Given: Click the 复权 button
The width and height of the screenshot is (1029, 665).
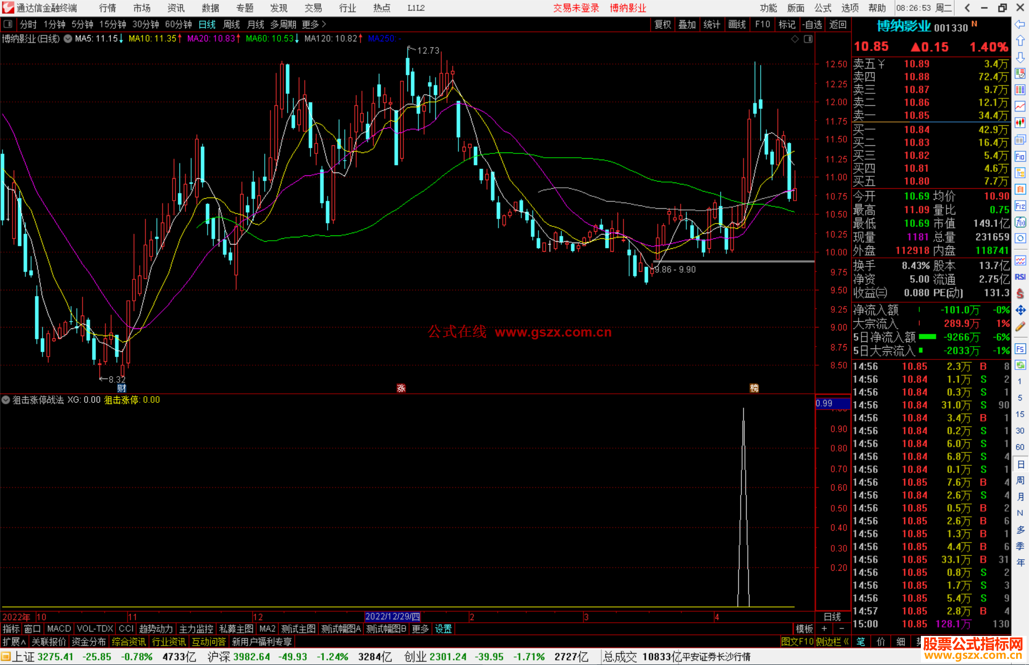Looking at the screenshot, I should [x=663, y=24].
